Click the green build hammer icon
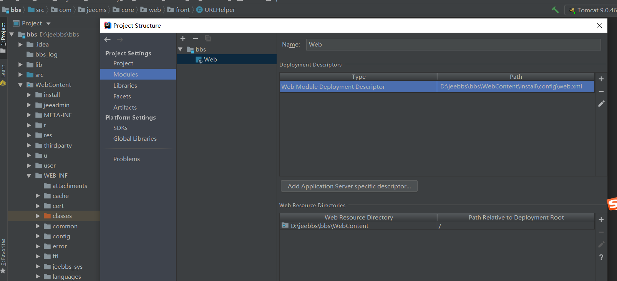 coord(555,10)
